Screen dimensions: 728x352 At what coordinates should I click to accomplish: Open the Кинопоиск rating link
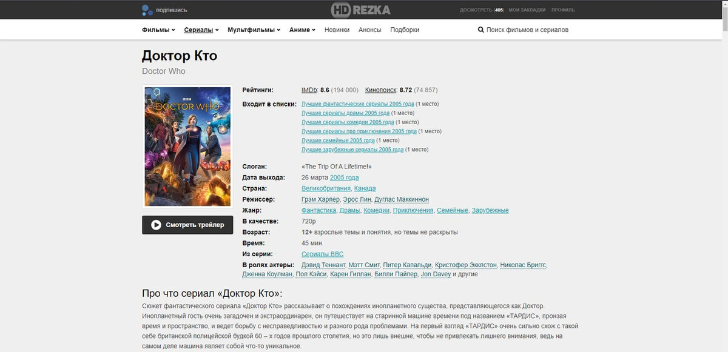coord(381,90)
